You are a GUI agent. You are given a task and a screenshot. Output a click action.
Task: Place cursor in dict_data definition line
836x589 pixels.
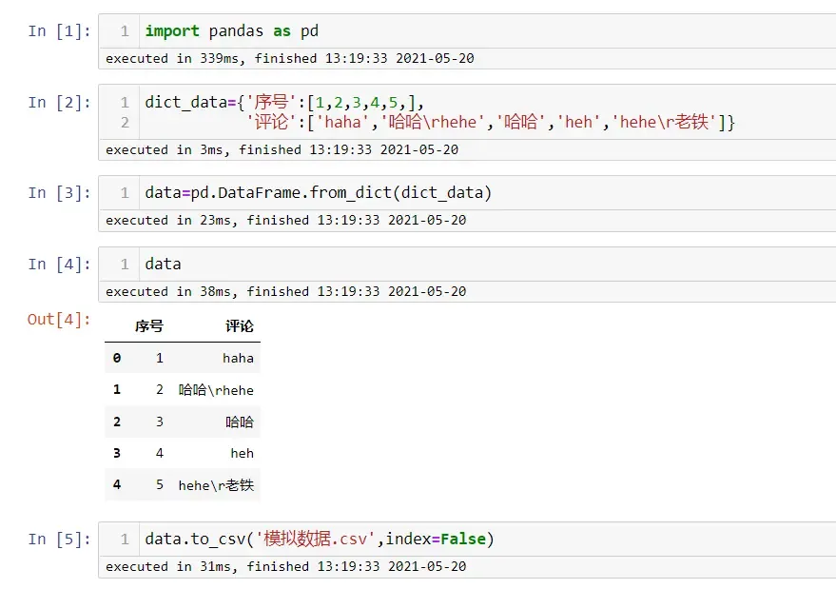(x=283, y=102)
